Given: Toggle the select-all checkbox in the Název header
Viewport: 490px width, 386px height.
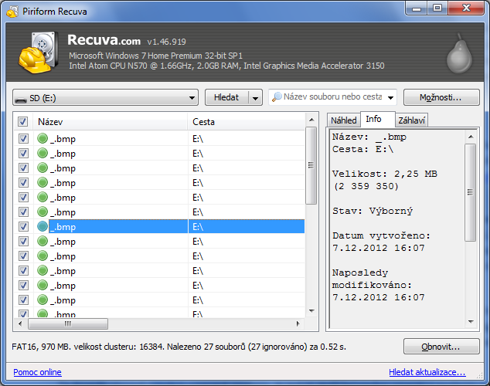Looking at the screenshot, I should click(22, 121).
